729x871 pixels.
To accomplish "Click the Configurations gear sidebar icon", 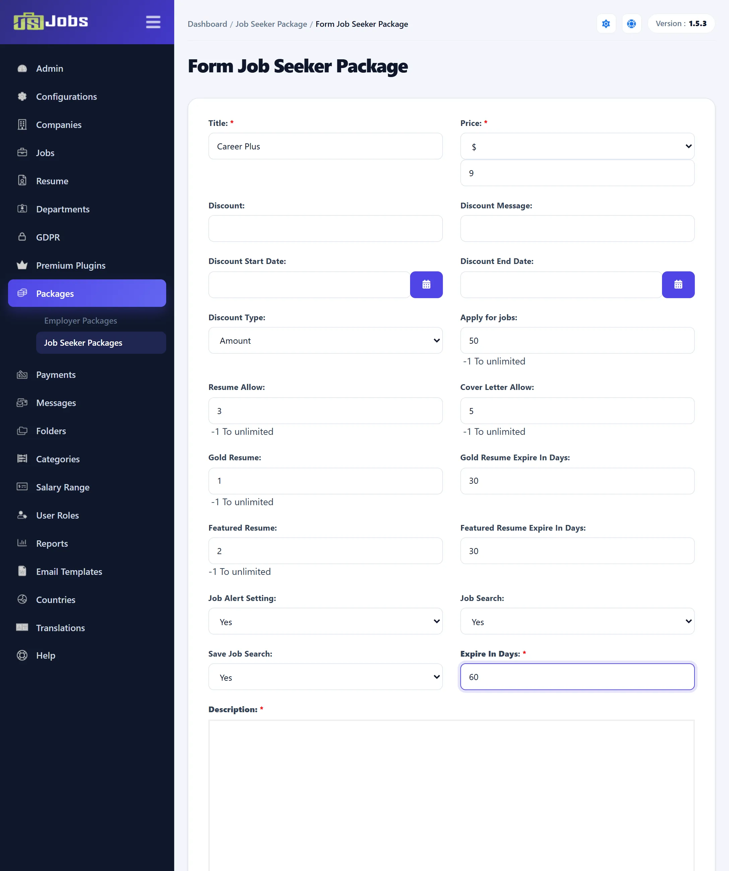I will pos(22,96).
